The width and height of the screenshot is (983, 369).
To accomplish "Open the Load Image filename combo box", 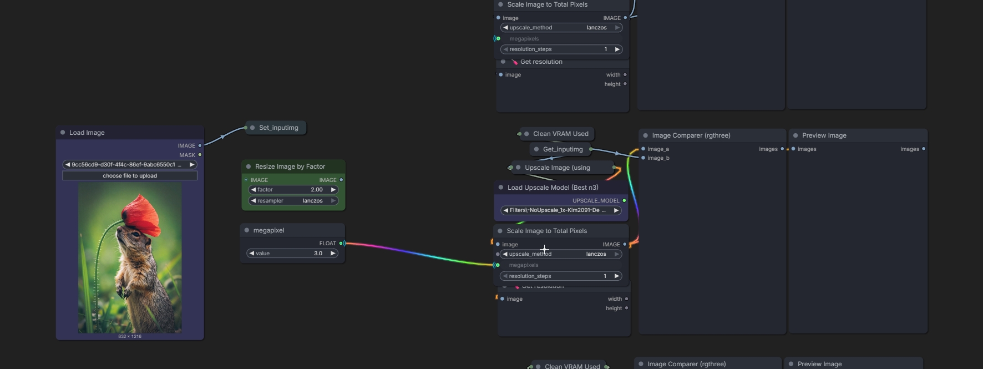I will click(x=130, y=165).
